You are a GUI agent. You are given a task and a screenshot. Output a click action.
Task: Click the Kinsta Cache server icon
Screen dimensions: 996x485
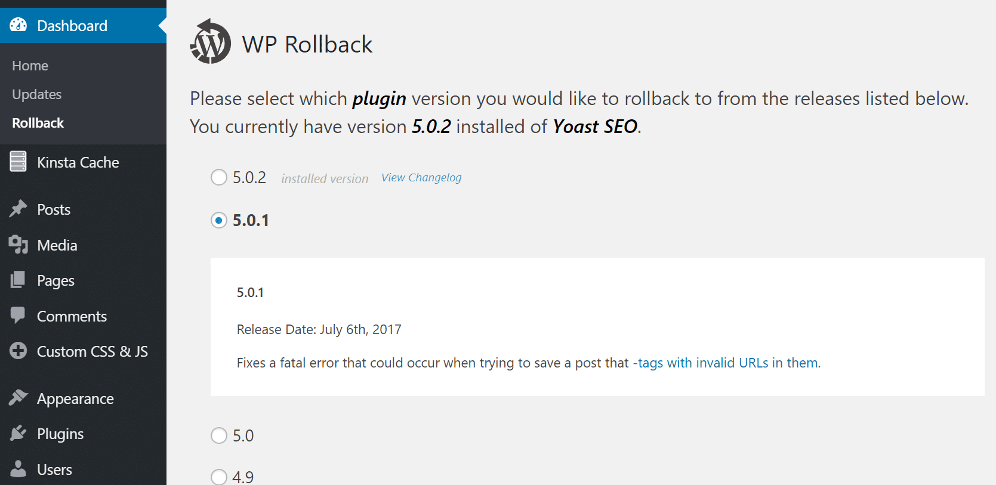coord(18,161)
